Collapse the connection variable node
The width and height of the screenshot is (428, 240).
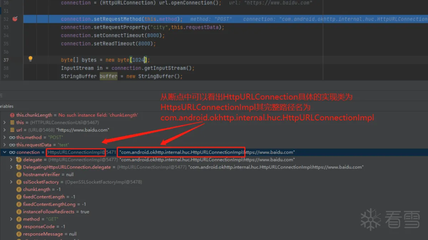click(5, 152)
